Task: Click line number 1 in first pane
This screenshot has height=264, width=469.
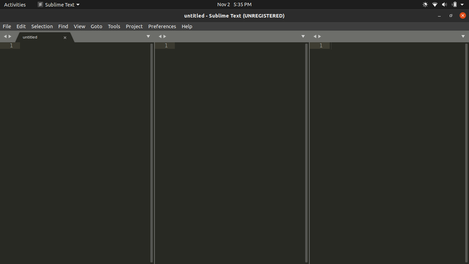Action: click(12, 45)
